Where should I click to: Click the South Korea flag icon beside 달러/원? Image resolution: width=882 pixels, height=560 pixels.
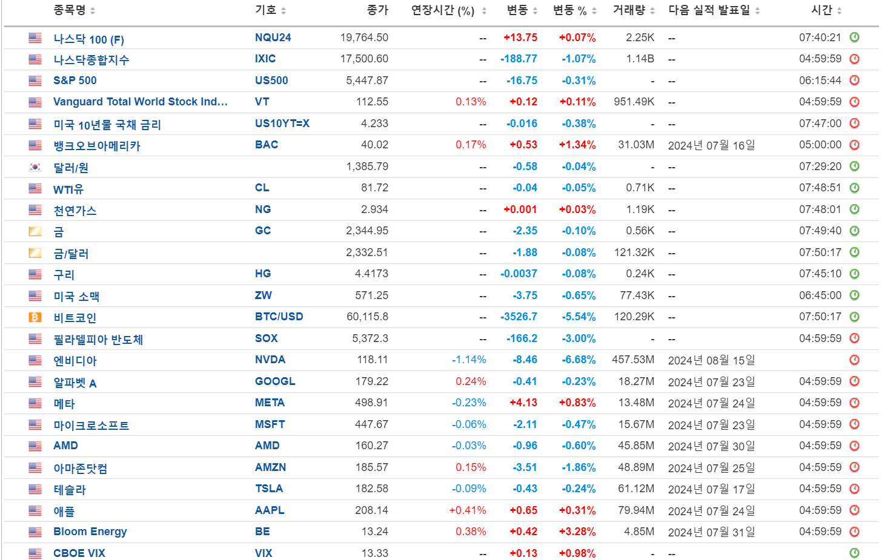tap(35, 167)
